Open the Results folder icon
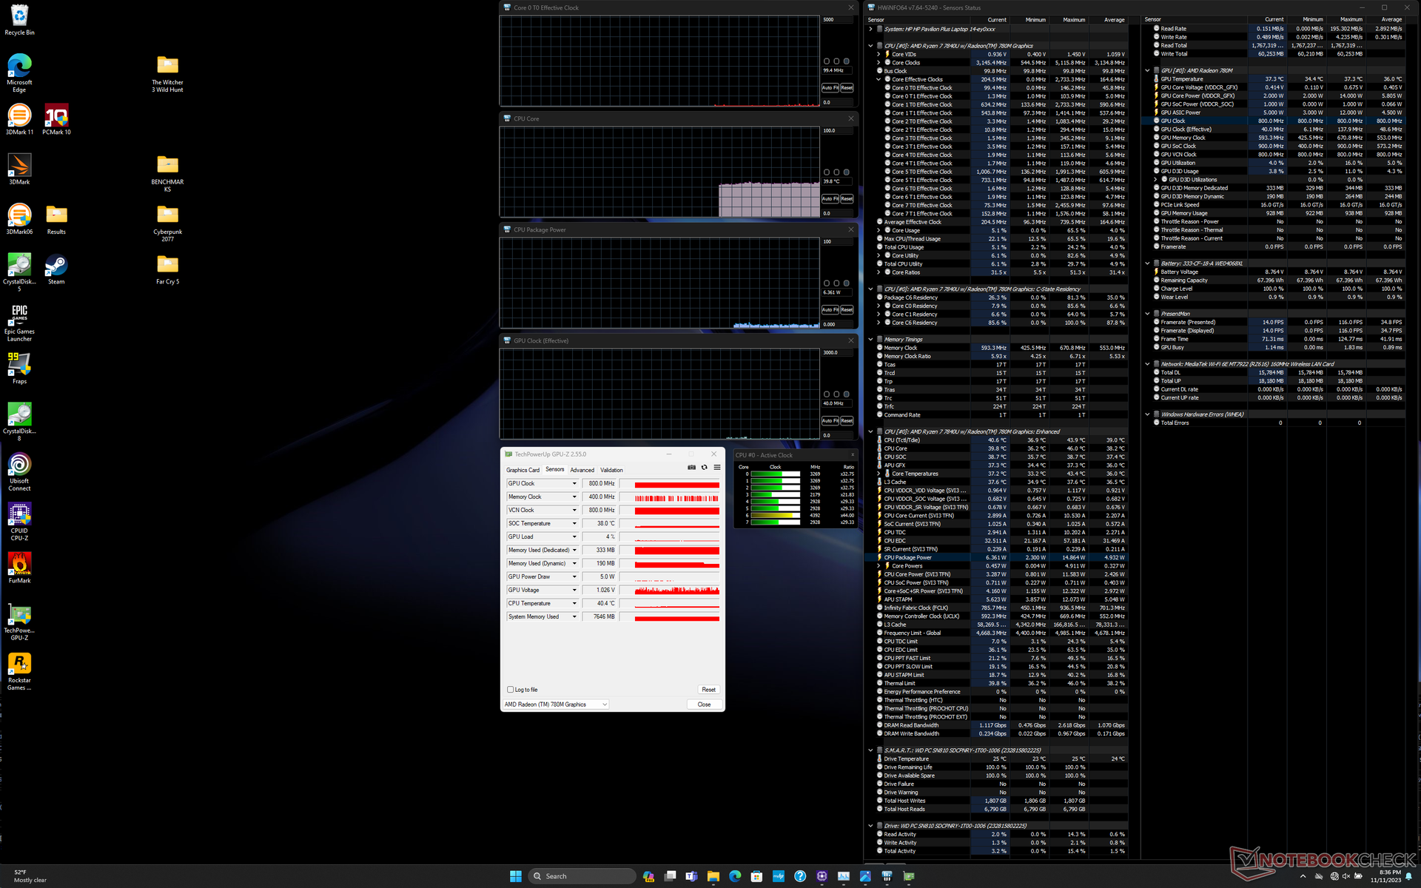This screenshot has height=888, width=1421. coord(56,219)
